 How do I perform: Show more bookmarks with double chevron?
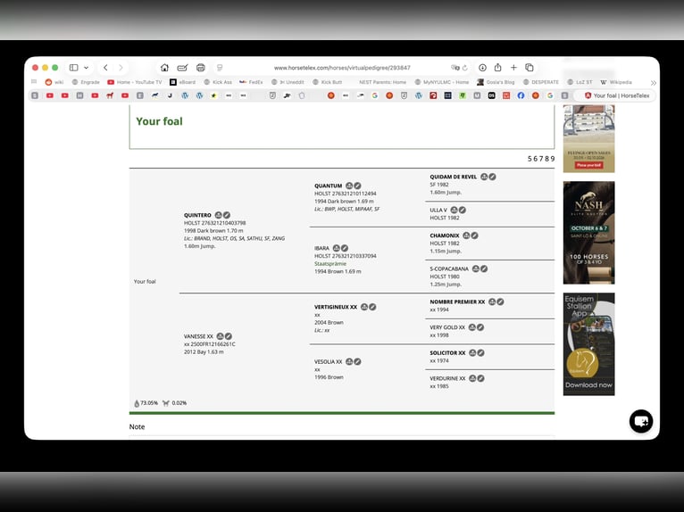pyautogui.click(x=653, y=82)
